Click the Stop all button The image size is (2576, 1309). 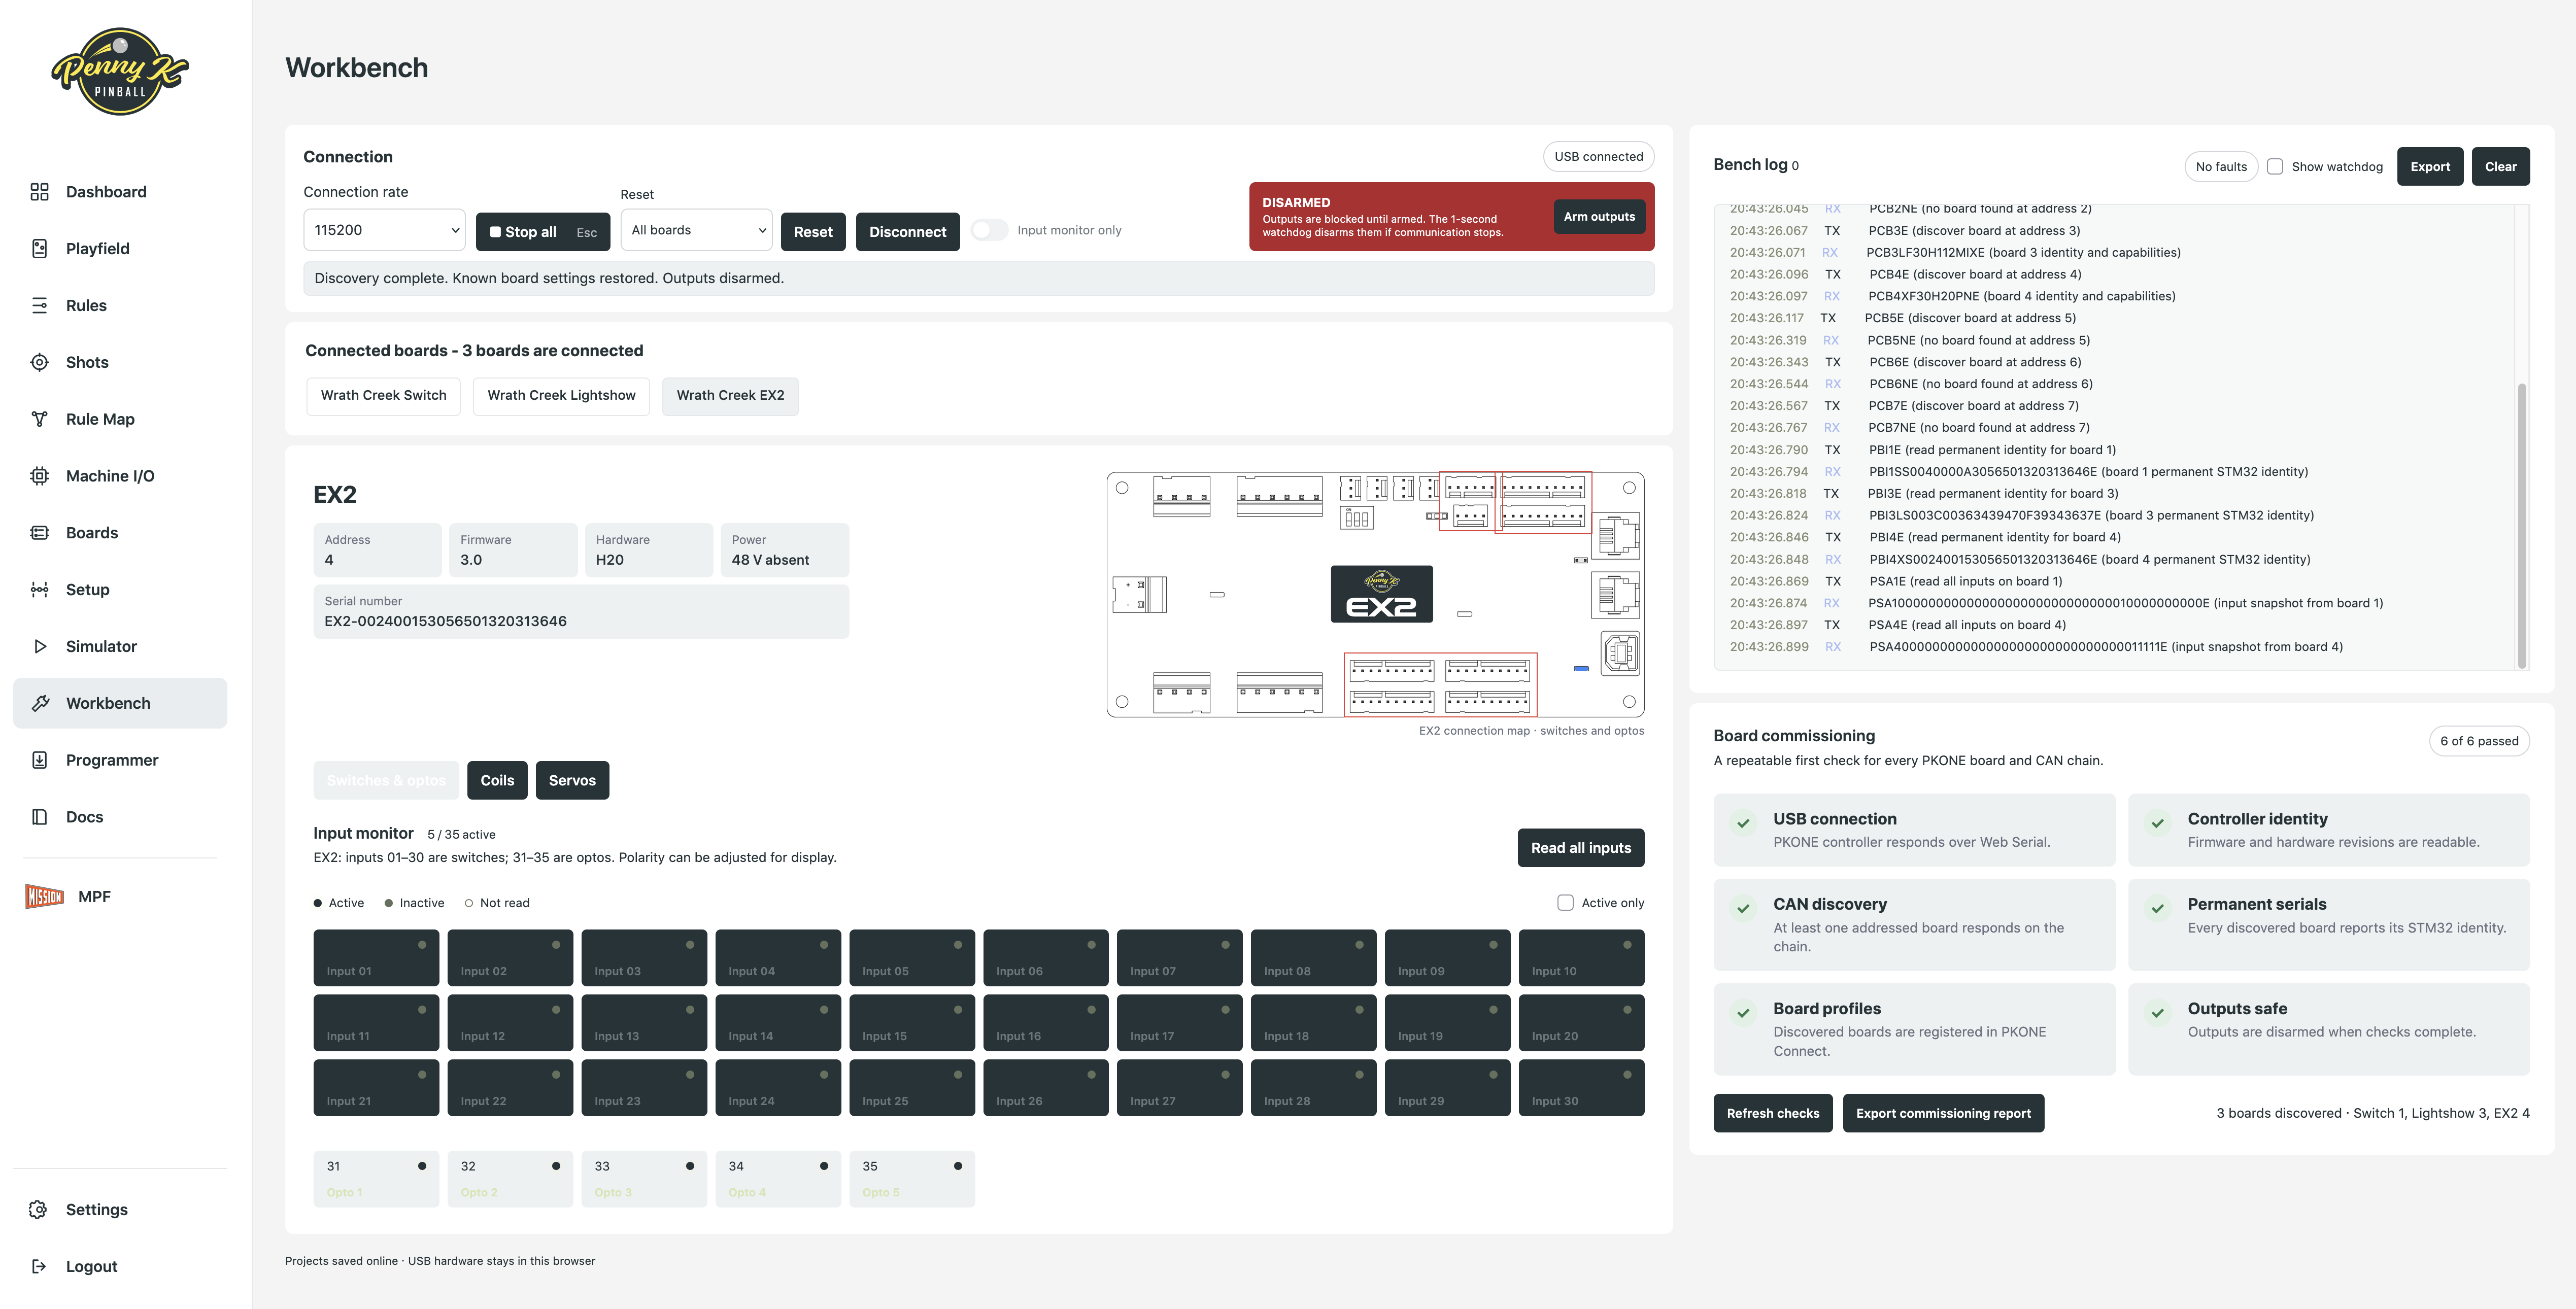tap(542, 232)
